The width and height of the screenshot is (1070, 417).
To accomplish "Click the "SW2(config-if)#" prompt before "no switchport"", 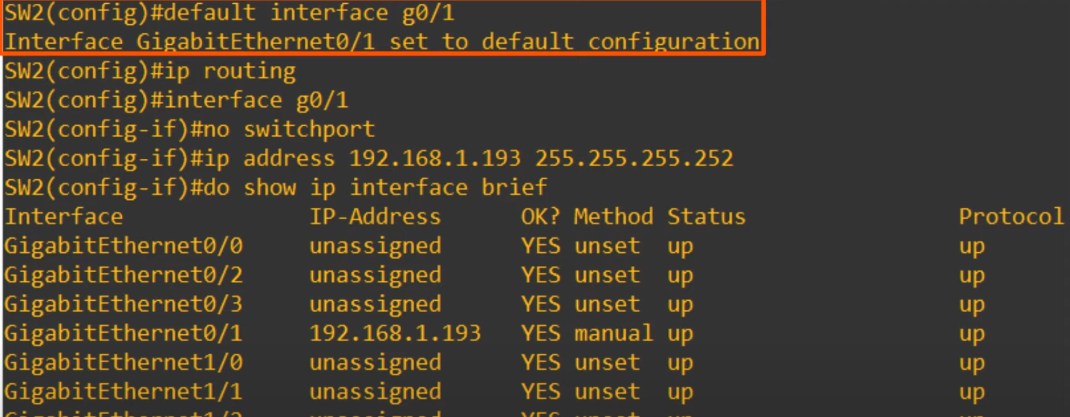I will tap(97, 129).
